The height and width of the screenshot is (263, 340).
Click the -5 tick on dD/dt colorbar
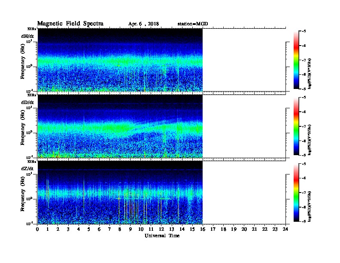point(304,98)
